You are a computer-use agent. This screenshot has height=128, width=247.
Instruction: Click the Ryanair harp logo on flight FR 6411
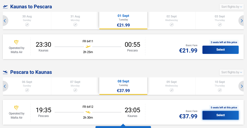(17, 42)
